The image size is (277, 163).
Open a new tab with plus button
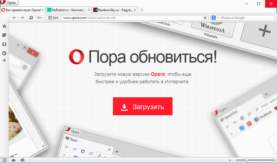pos(142,10)
